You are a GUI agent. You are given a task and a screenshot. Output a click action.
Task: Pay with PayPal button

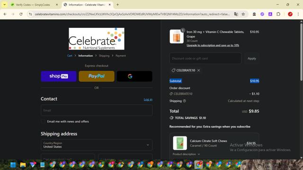pos(97,76)
